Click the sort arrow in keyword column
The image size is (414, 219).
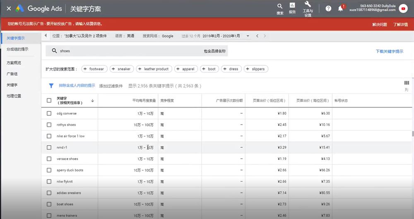[92, 100]
